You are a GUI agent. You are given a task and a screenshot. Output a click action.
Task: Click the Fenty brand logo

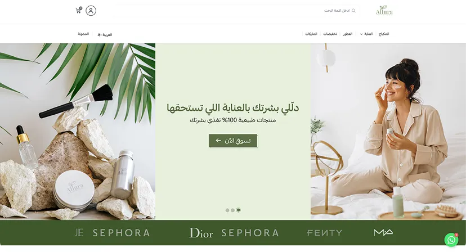click(324, 233)
